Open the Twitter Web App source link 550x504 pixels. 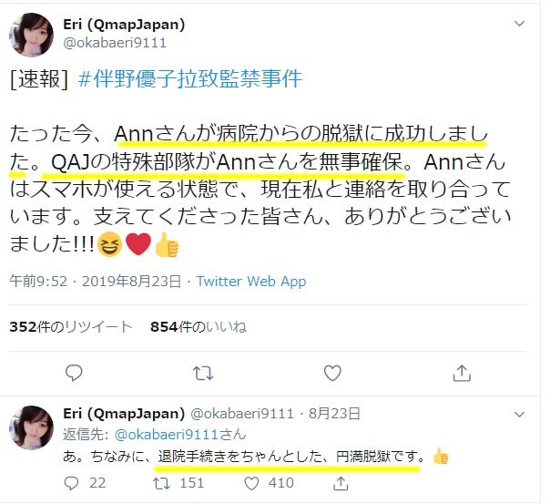pos(251,281)
